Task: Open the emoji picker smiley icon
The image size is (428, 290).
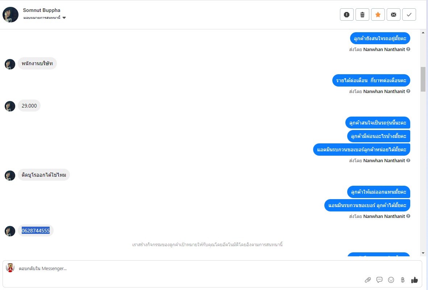Action: click(x=391, y=280)
